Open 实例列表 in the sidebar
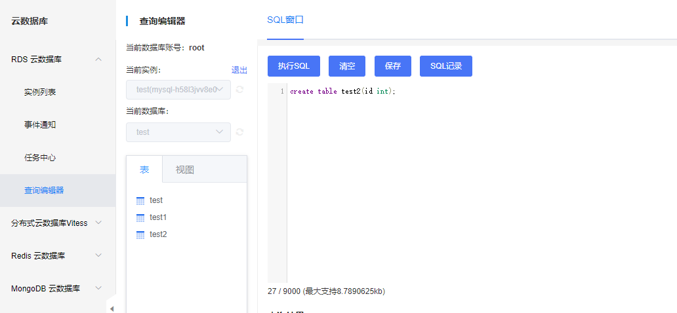 [40, 92]
